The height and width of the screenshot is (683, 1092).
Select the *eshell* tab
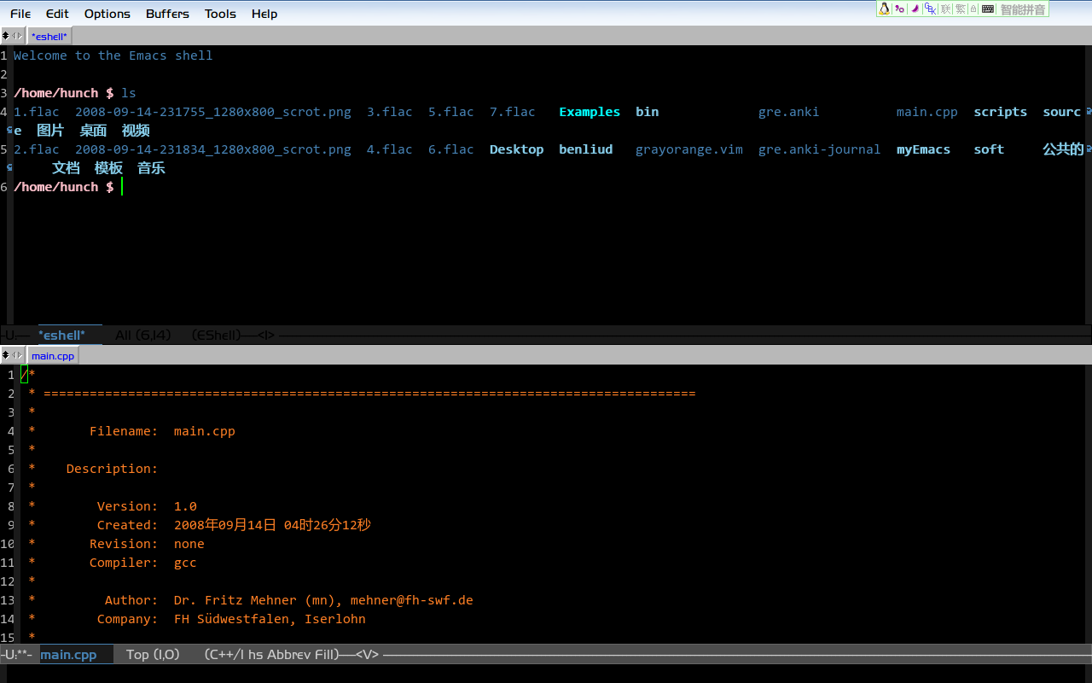pos(49,36)
